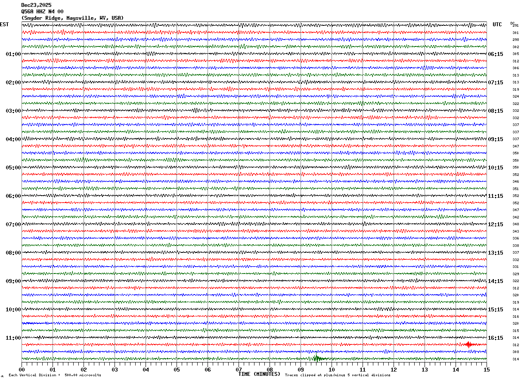Select the 12:15 UTC row label
Viewport: 521px width, 381px height.
pos(496,224)
